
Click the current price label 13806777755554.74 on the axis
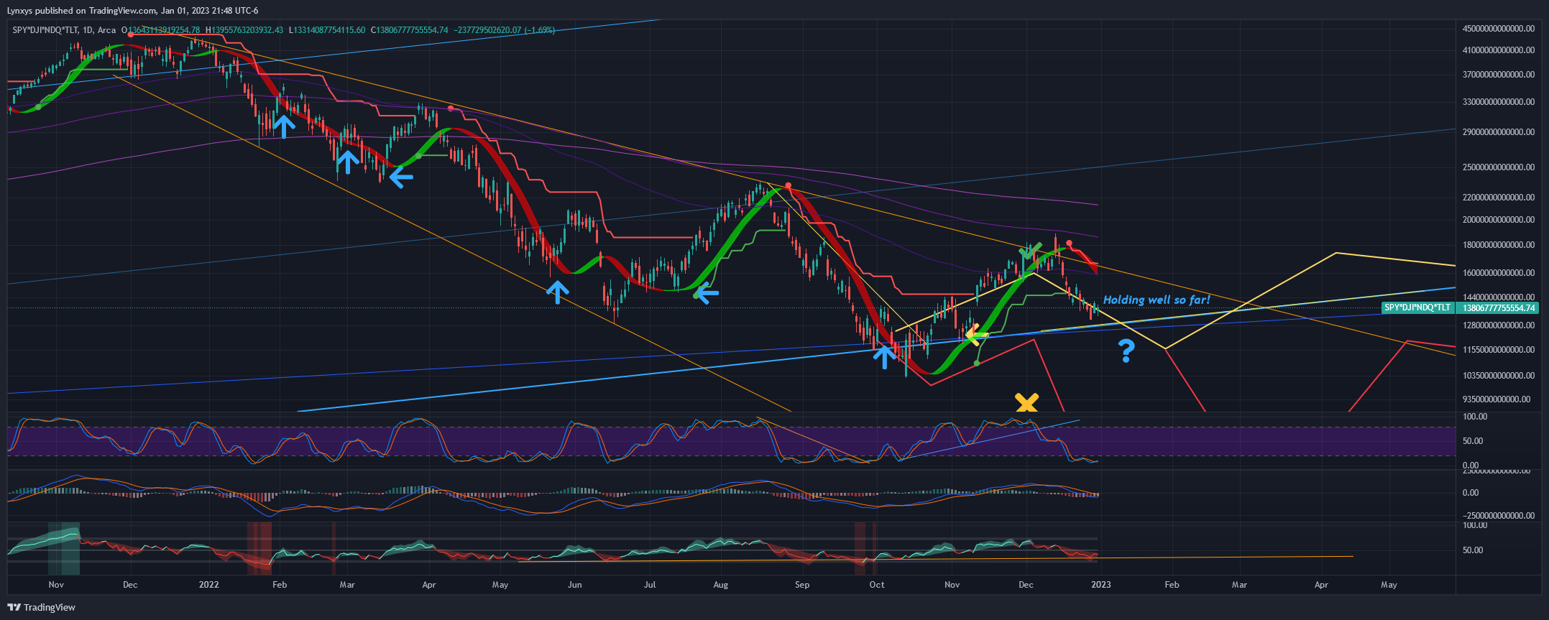[1499, 307]
